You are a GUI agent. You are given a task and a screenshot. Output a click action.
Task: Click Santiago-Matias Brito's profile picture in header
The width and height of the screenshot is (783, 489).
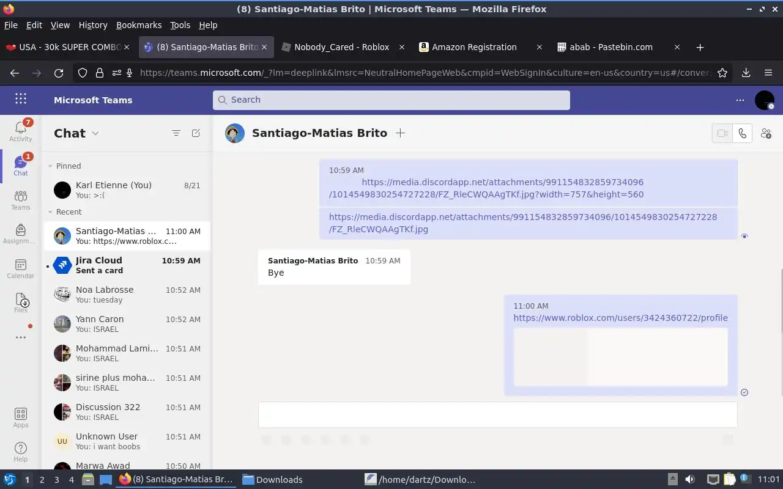[x=235, y=133]
